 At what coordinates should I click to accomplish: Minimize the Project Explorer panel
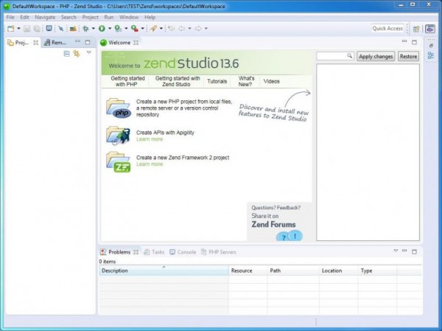click(77, 41)
